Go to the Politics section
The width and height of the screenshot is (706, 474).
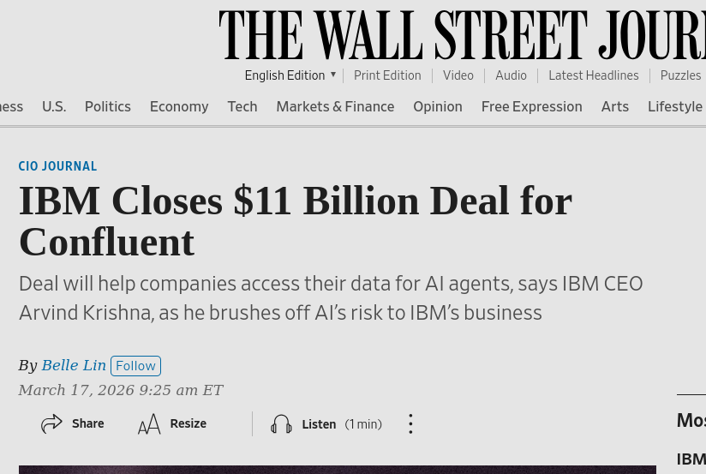pyautogui.click(x=108, y=106)
